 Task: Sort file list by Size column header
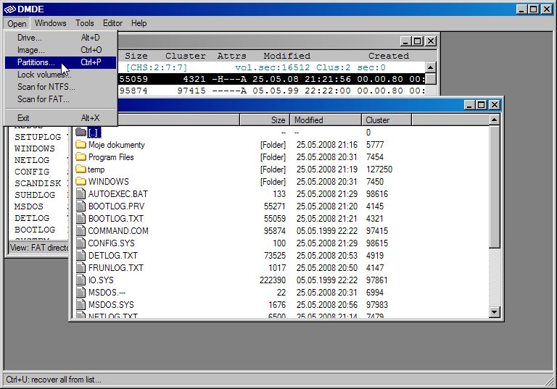(x=265, y=120)
